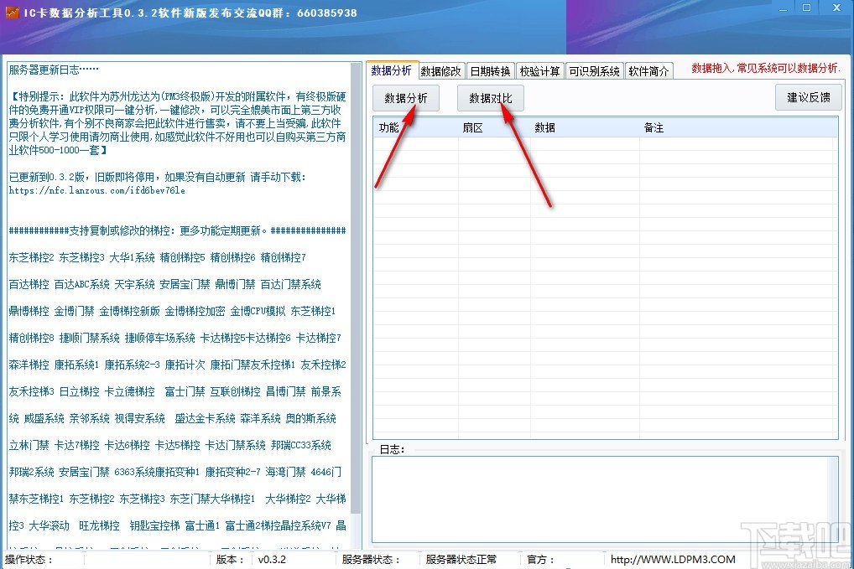
Task: Go to the 校验计算 tab
Action: point(539,71)
